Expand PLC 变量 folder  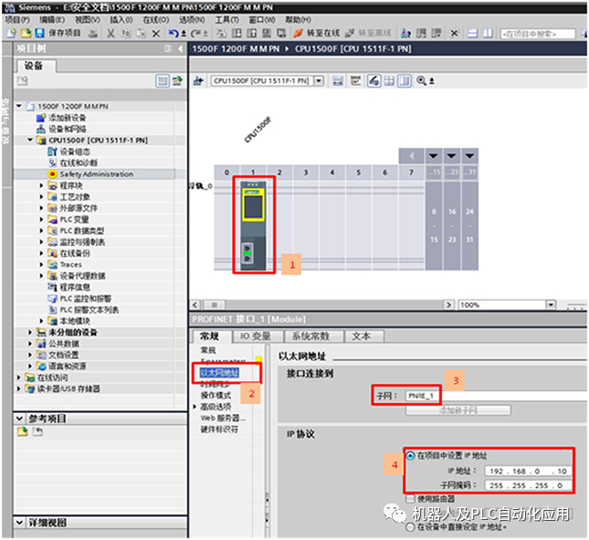(42, 219)
